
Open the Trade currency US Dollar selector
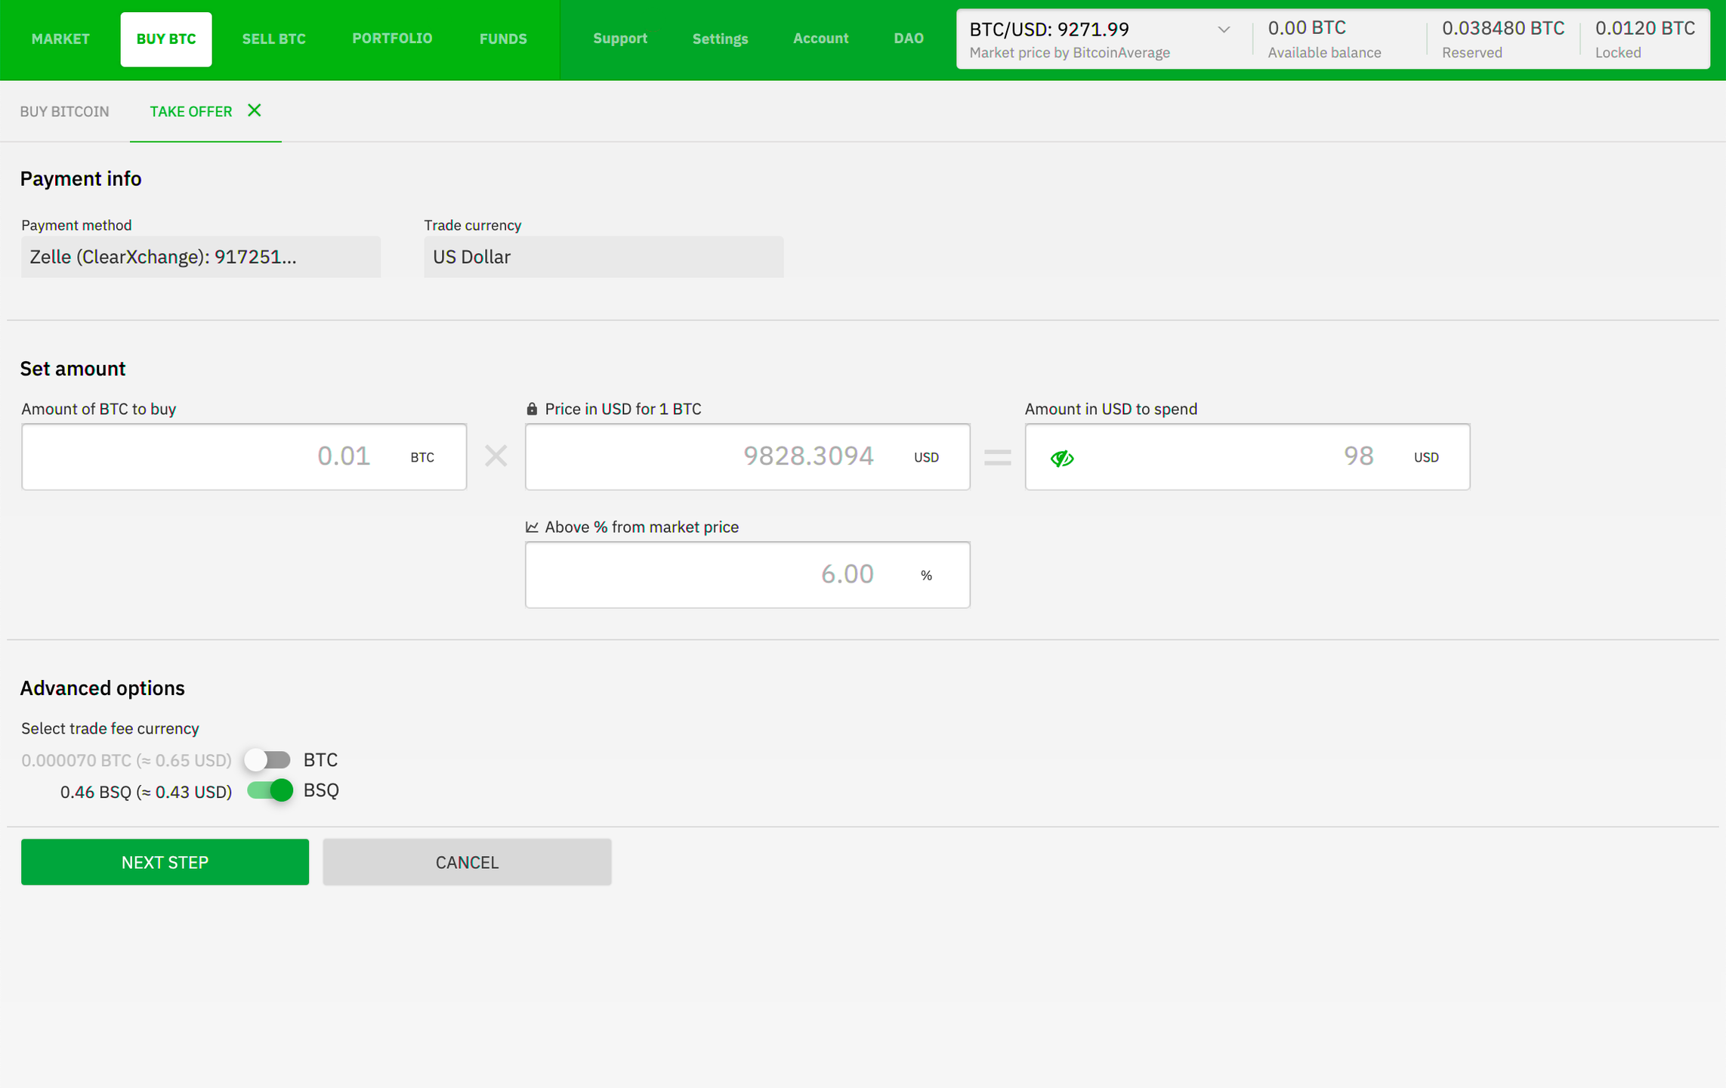pyautogui.click(x=604, y=257)
